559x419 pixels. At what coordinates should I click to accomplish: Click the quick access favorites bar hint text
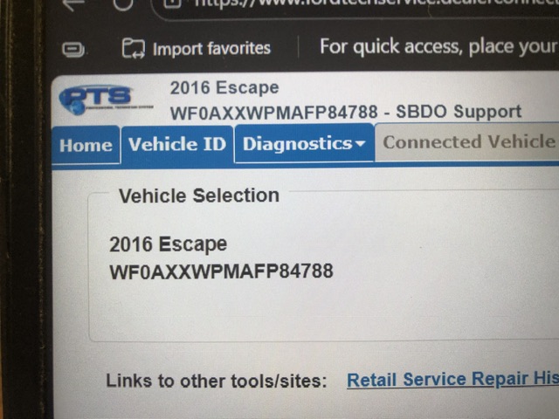click(x=439, y=46)
